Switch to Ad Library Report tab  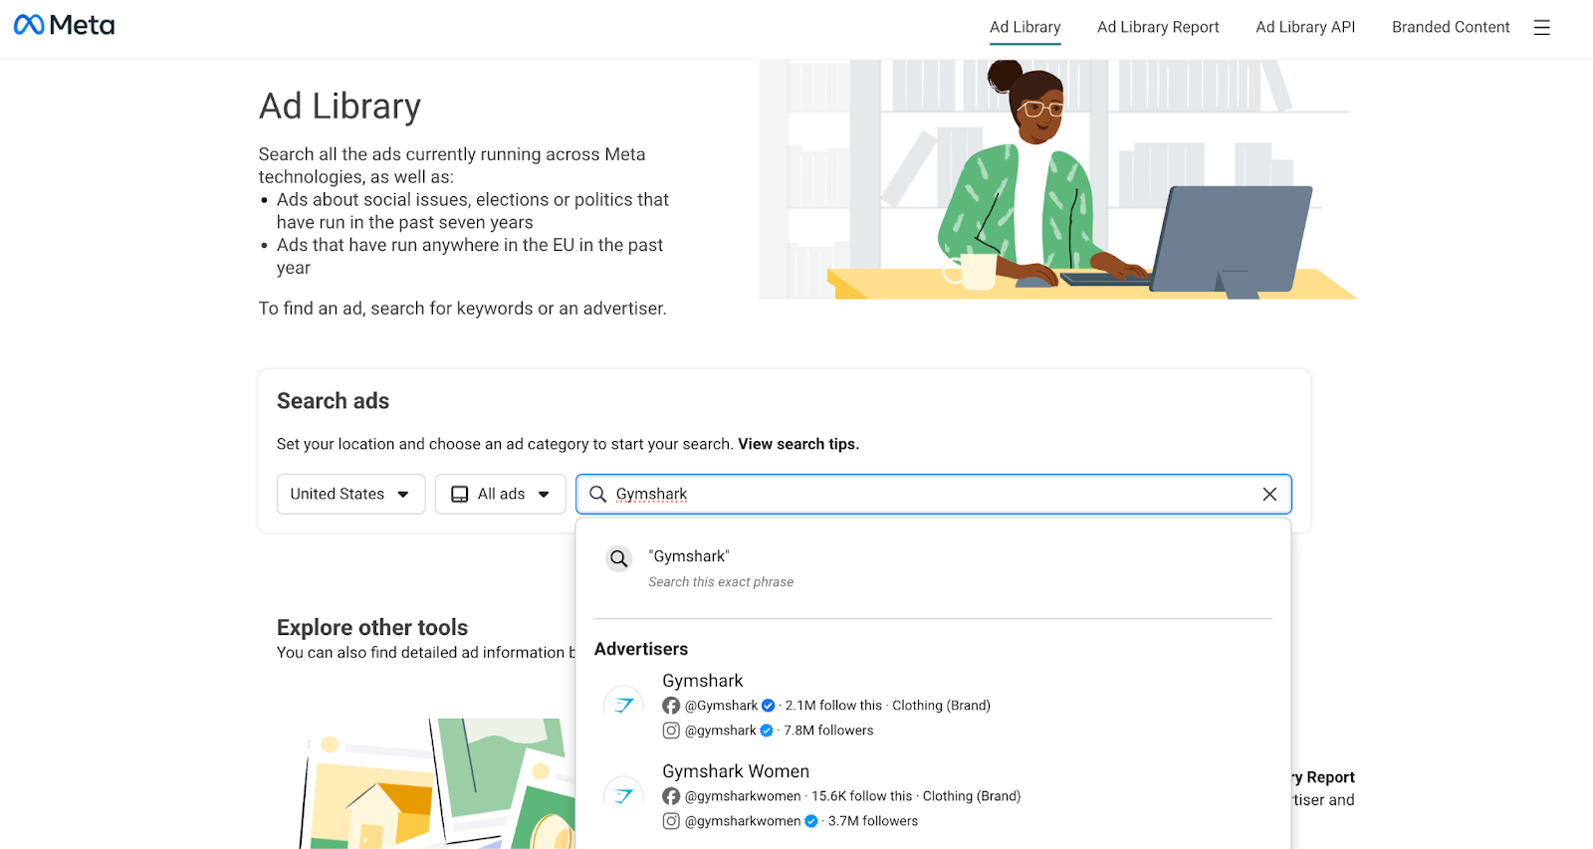pyautogui.click(x=1158, y=28)
